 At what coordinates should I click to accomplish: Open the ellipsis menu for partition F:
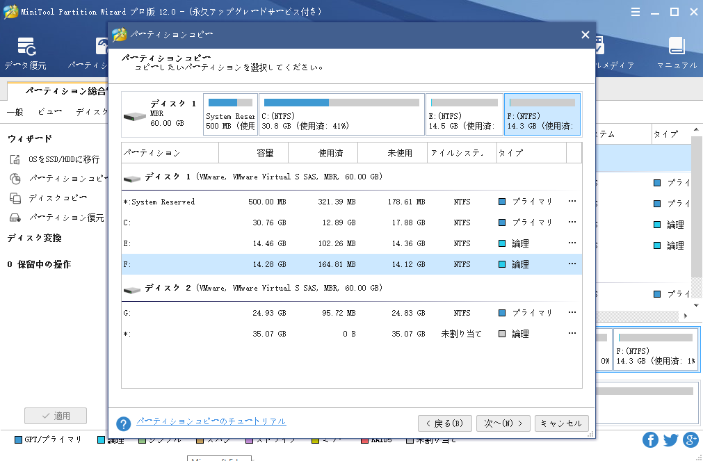[x=572, y=264]
